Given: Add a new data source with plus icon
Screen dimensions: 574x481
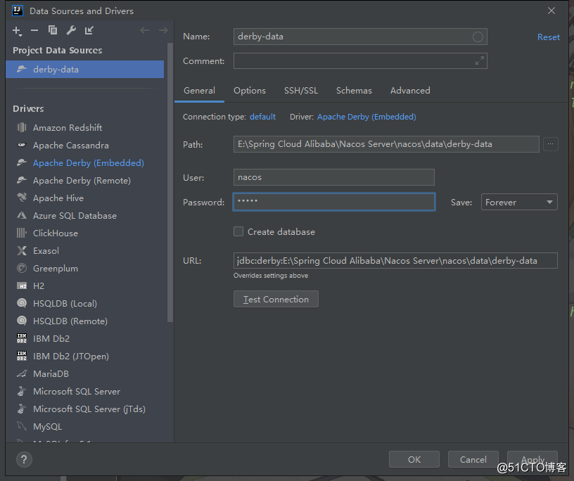Looking at the screenshot, I should 17,31.
